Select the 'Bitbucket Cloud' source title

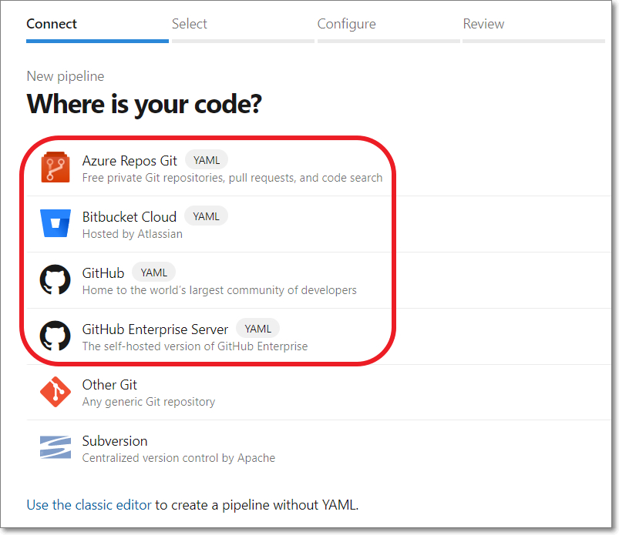tap(129, 217)
